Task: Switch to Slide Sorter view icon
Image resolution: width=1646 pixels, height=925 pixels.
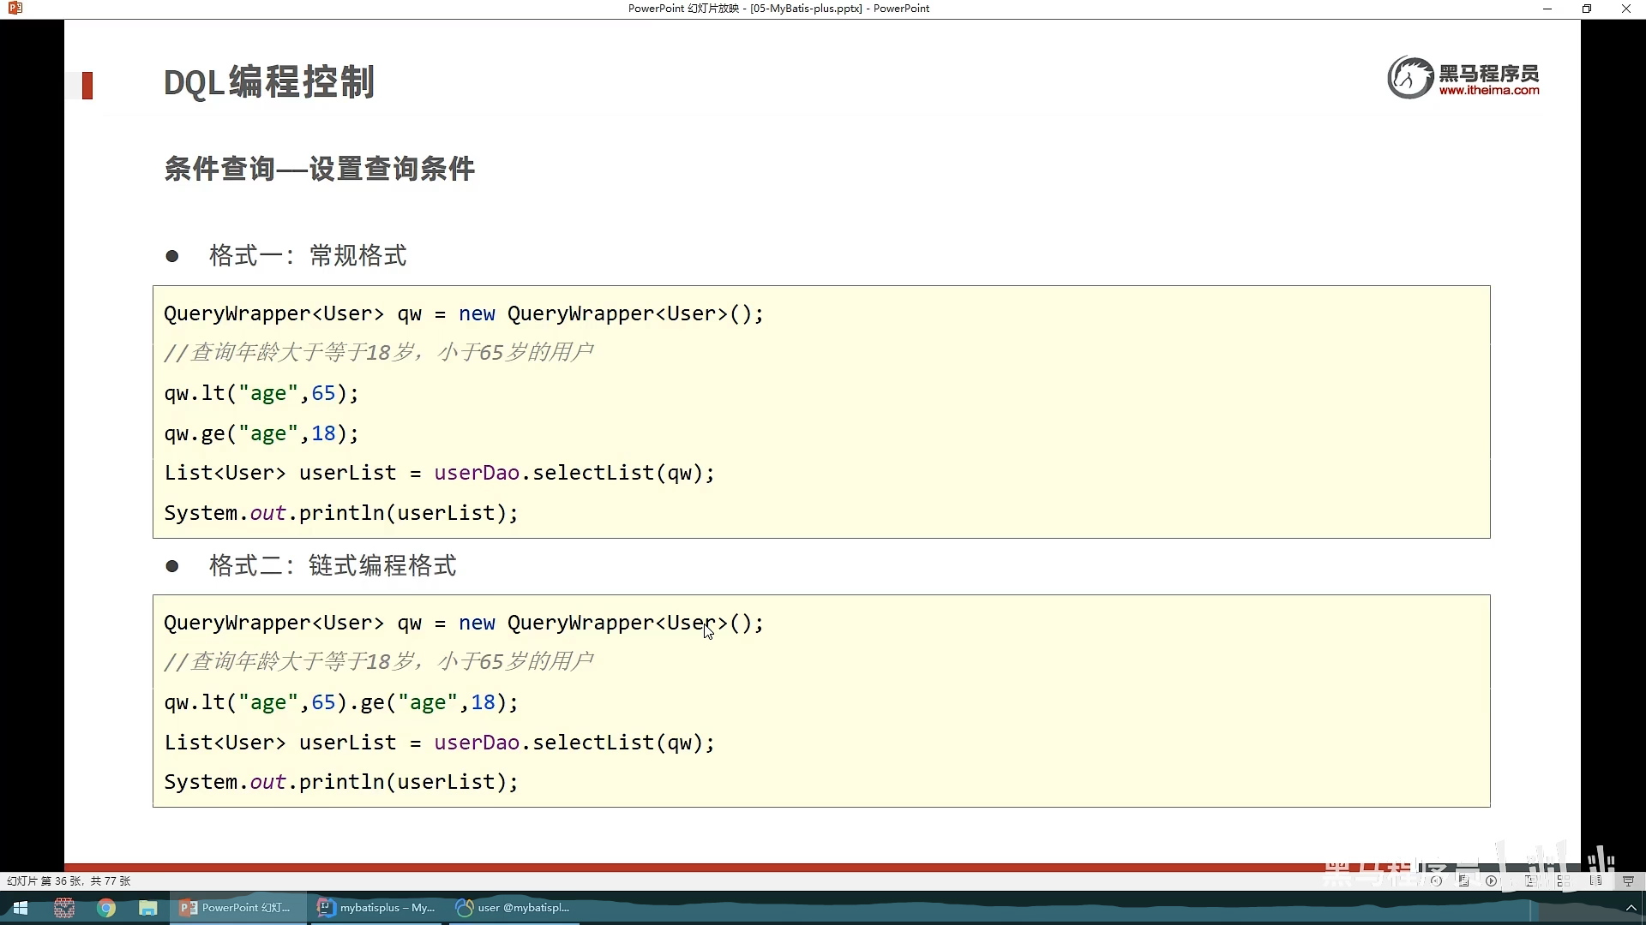Action: coord(1564,880)
